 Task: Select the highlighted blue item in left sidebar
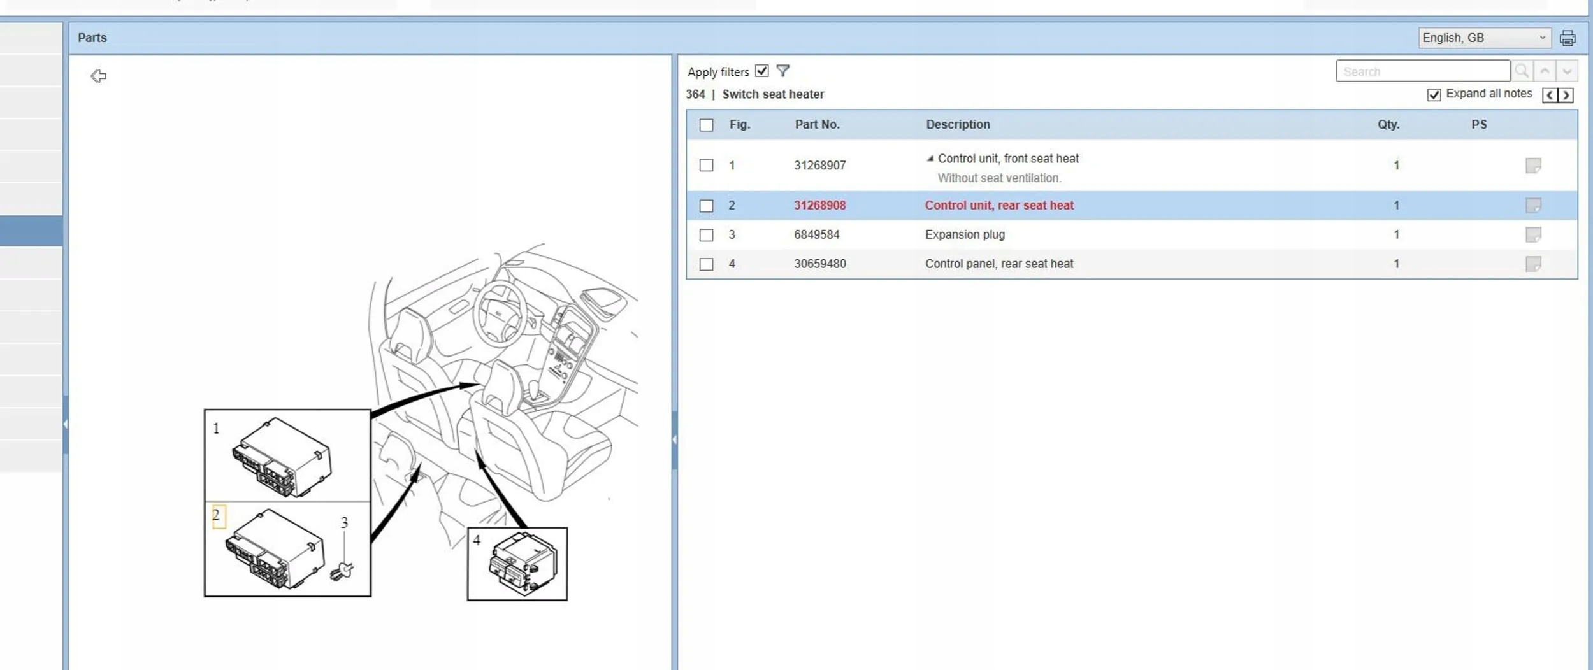coord(31,231)
